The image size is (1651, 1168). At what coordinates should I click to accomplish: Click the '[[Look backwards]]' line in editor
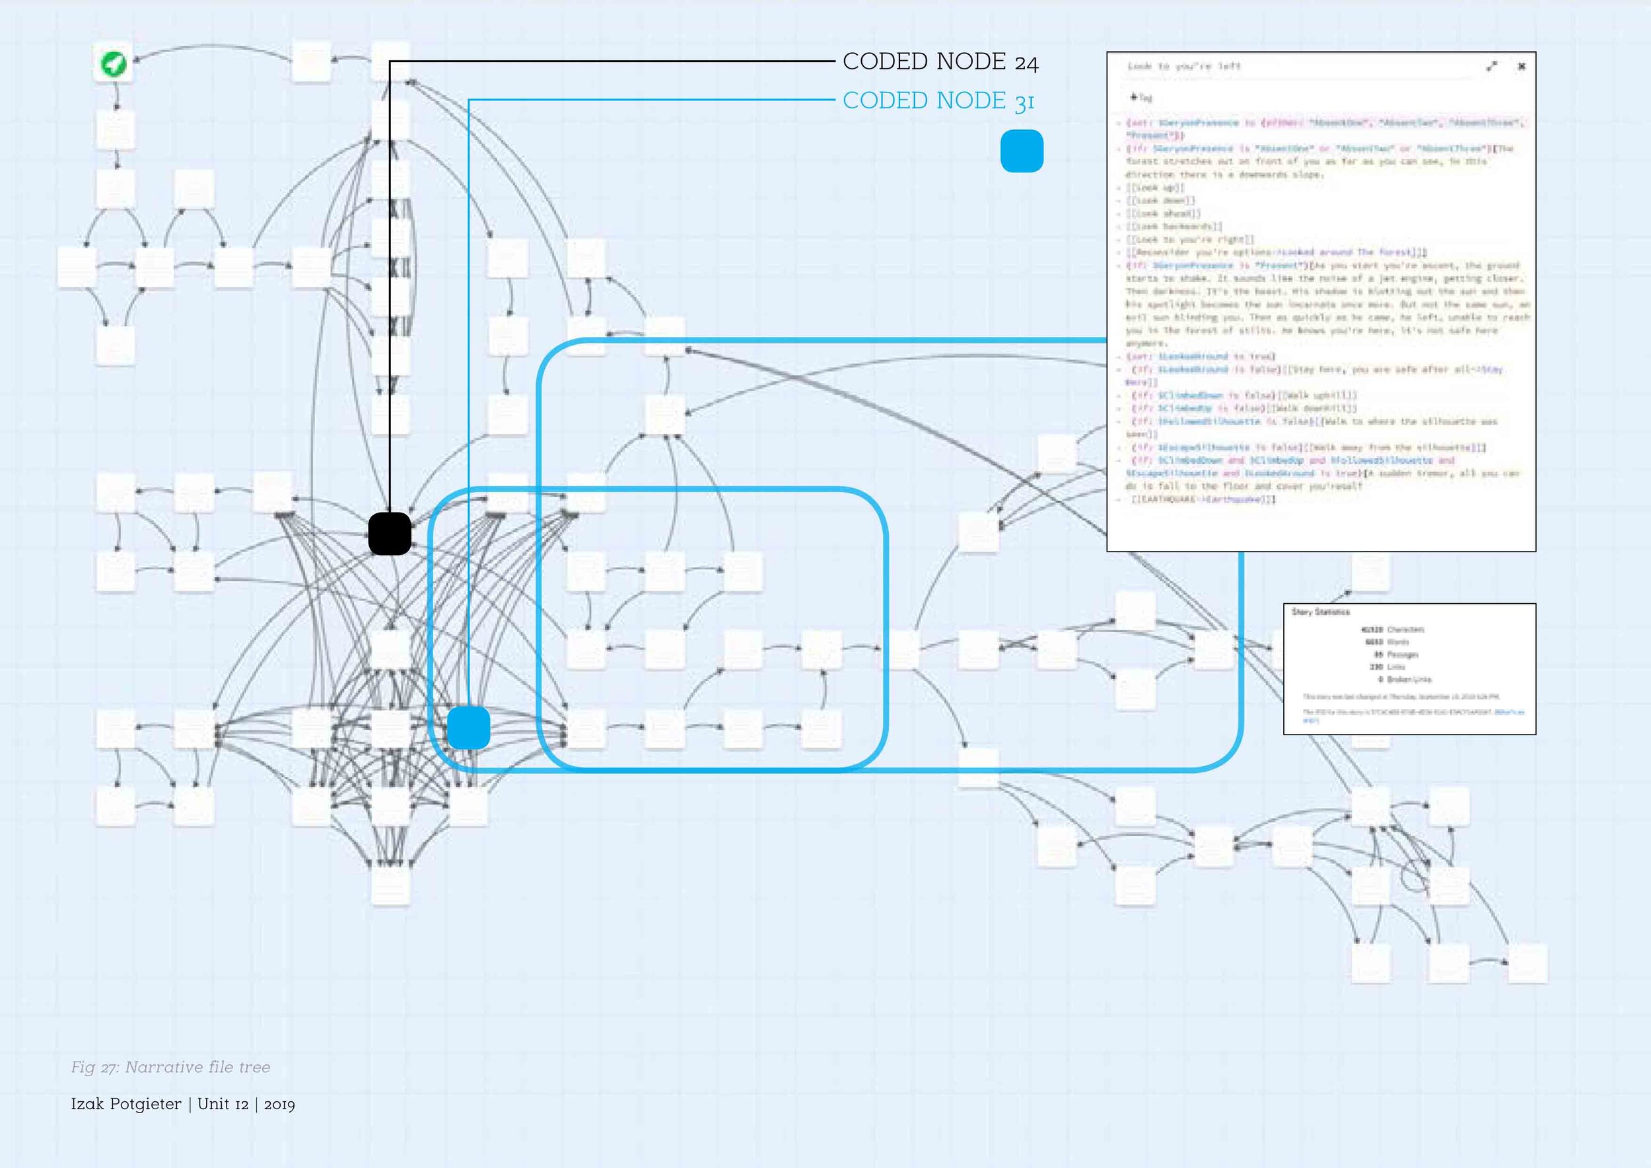[1174, 227]
